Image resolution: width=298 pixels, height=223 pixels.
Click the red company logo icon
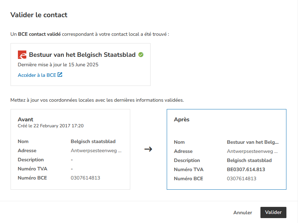22,55
